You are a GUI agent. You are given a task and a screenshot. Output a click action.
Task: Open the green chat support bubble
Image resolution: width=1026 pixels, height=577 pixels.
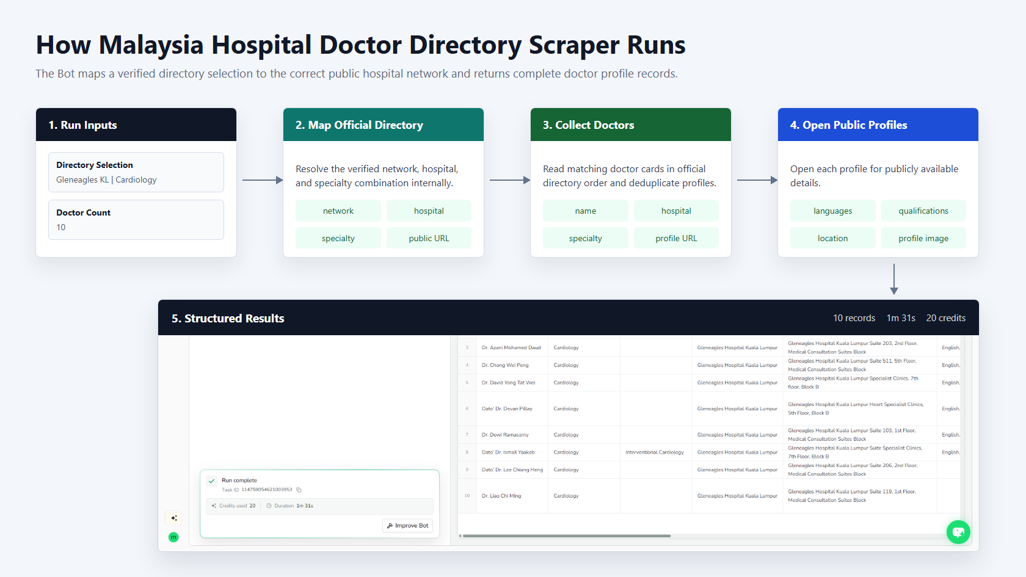pos(958,532)
